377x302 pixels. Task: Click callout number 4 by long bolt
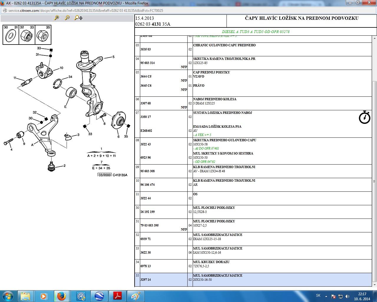11,150
